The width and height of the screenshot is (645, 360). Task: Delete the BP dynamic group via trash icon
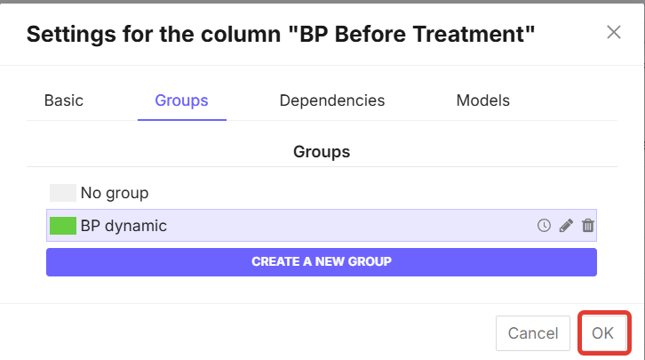point(587,226)
